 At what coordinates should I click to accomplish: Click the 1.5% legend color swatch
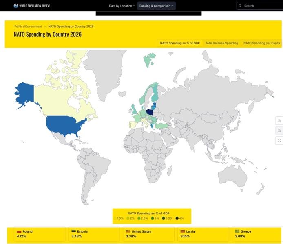click(x=115, y=218)
